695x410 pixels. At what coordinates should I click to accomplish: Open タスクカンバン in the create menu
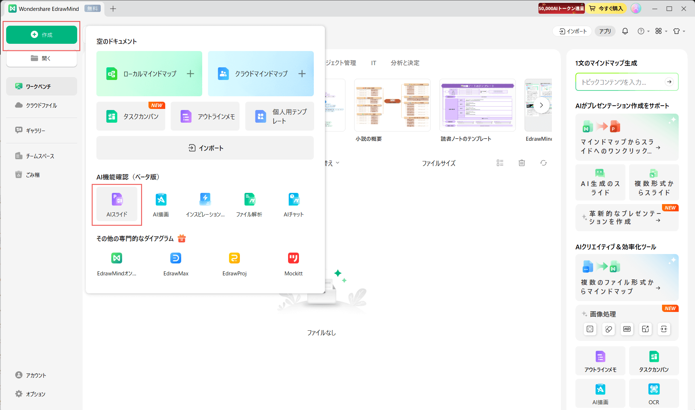tap(131, 117)
